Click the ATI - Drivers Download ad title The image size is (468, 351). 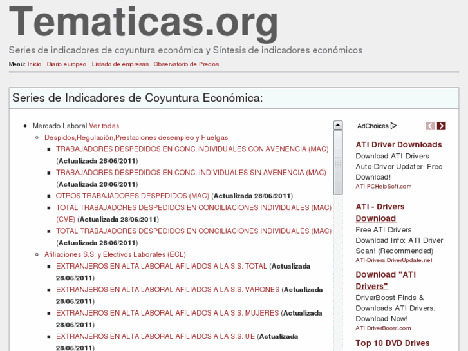click(x=380, y=213)
